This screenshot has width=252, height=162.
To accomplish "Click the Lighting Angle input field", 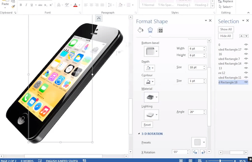I will coord(195,112).
